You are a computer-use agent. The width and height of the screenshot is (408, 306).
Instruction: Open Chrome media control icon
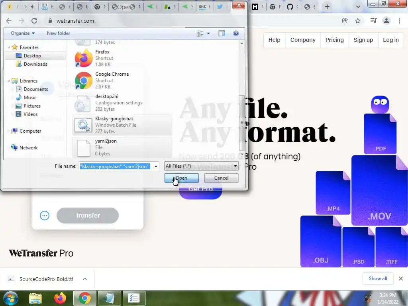(x=373, y=21)
